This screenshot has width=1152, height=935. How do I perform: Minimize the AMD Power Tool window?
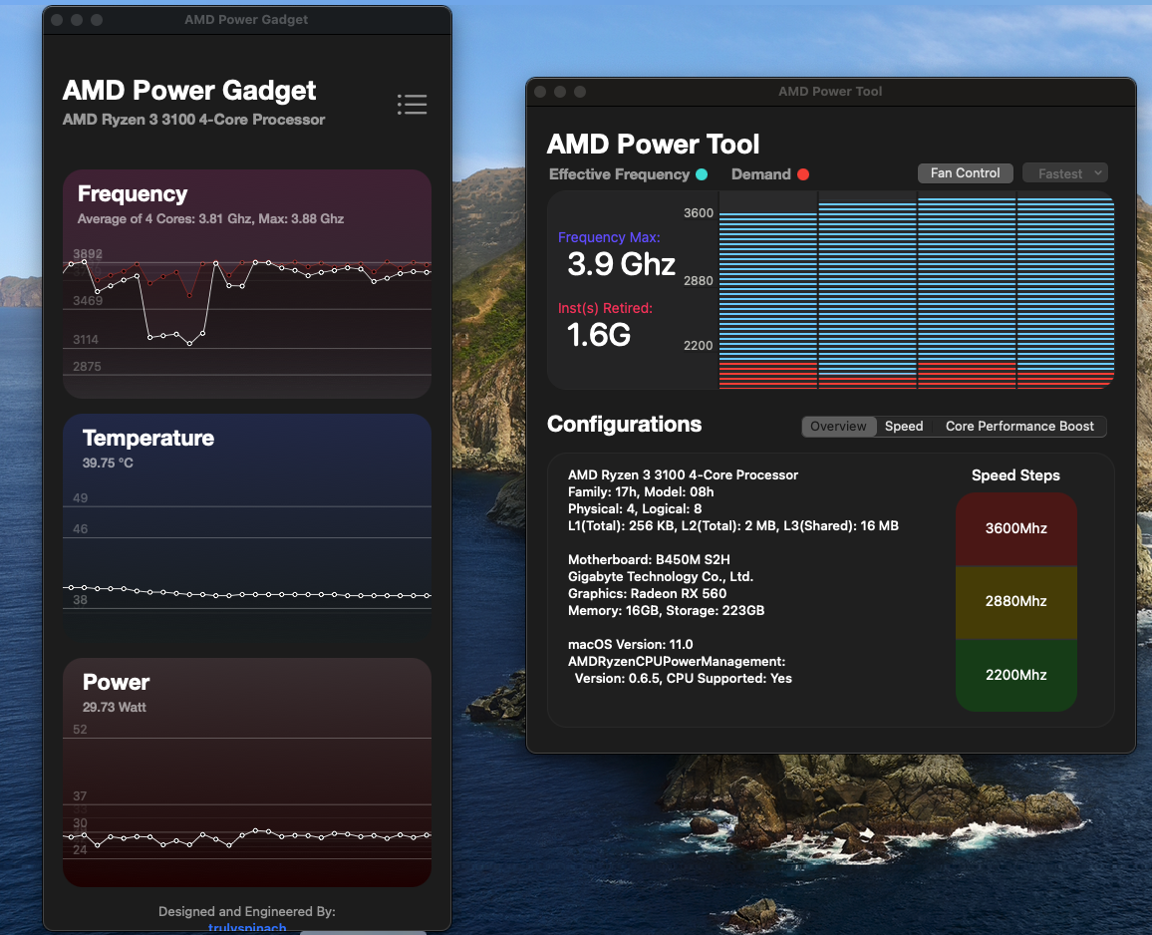560,92
